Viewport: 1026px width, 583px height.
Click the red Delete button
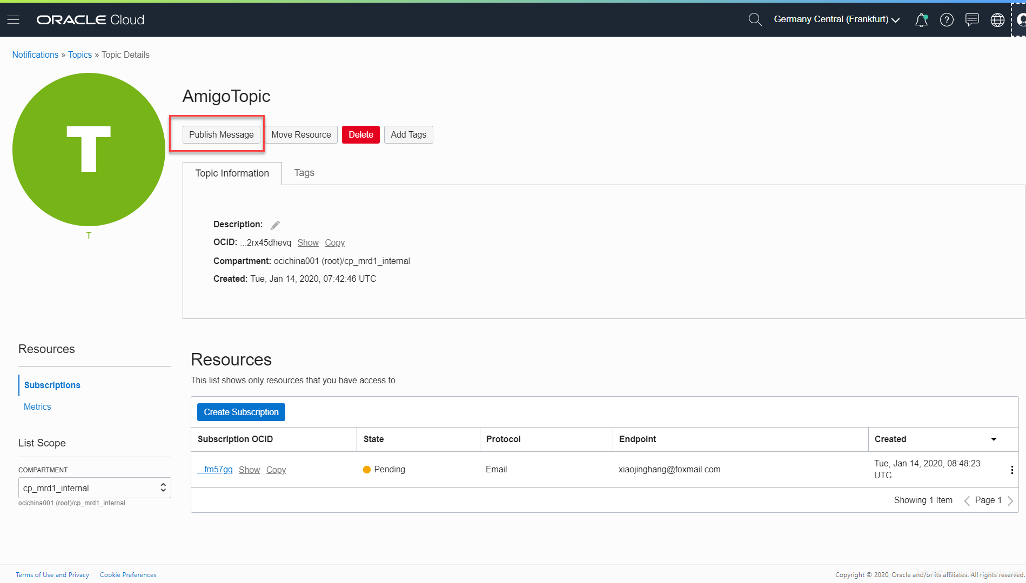click(361, 134)
